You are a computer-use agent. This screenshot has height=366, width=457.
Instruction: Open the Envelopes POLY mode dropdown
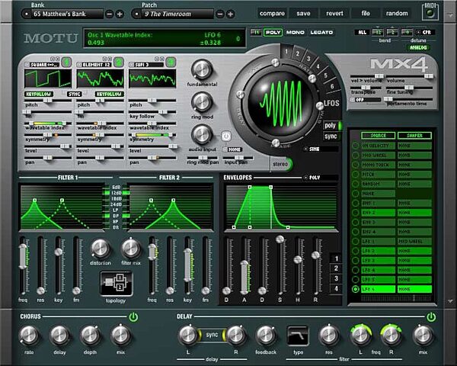tap(321, 178)
